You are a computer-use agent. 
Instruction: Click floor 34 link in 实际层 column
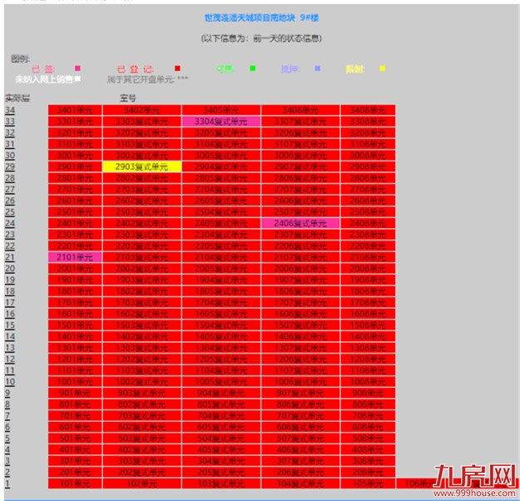coord(10,111)
